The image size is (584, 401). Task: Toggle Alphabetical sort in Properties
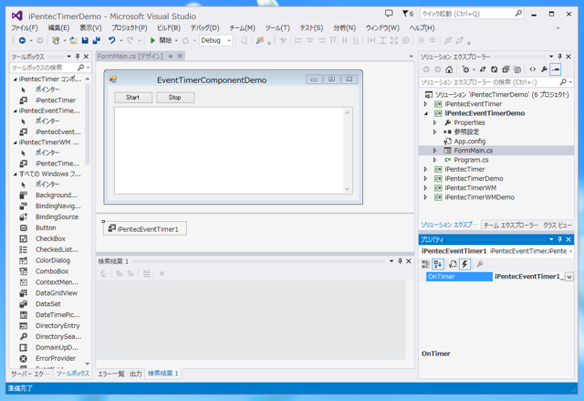click(438, 264)
